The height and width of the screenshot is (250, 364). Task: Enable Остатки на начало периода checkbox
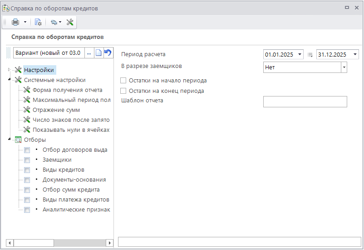pos(123,81)
